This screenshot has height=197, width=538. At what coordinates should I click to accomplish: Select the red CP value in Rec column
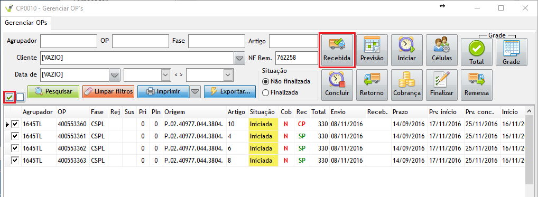pyautogui.click(x=302, y=124)
